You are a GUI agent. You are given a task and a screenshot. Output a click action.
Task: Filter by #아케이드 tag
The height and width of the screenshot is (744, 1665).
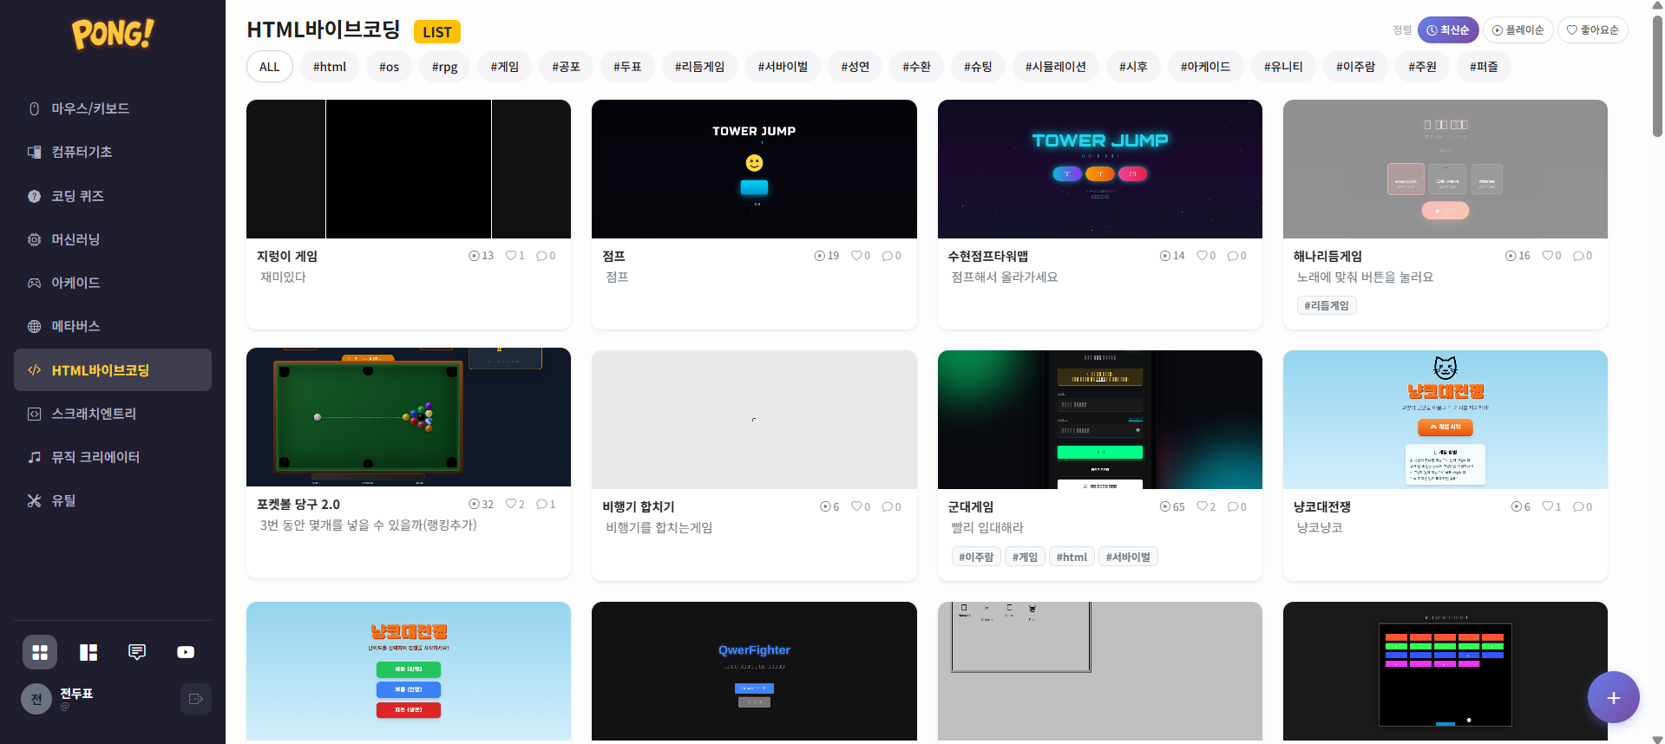coord(1205,67)
